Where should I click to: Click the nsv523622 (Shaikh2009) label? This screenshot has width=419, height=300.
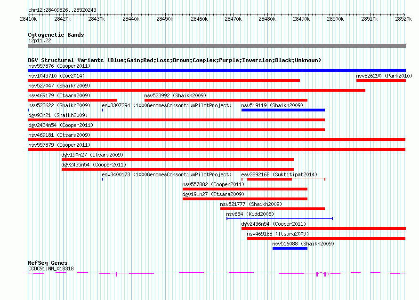[59, 105]
